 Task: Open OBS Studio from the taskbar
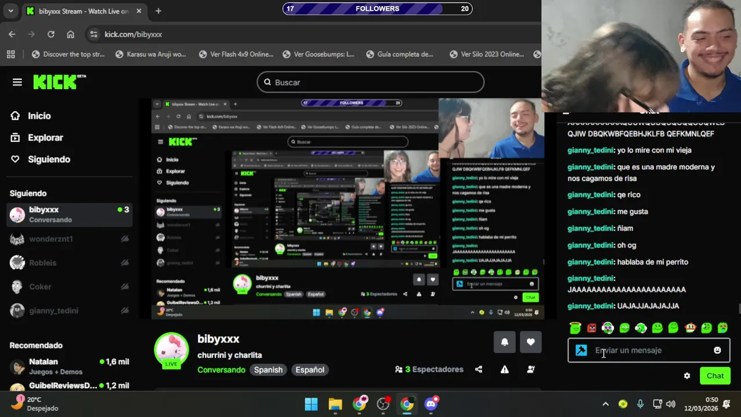(383, 404)
